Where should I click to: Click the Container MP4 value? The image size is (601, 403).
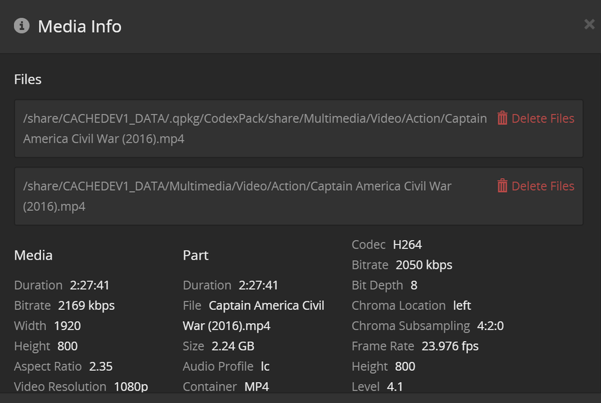(257, 386)
